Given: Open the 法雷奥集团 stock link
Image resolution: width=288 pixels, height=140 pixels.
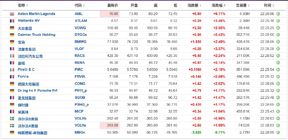Looking at the screenshot, I should point(27,49).
